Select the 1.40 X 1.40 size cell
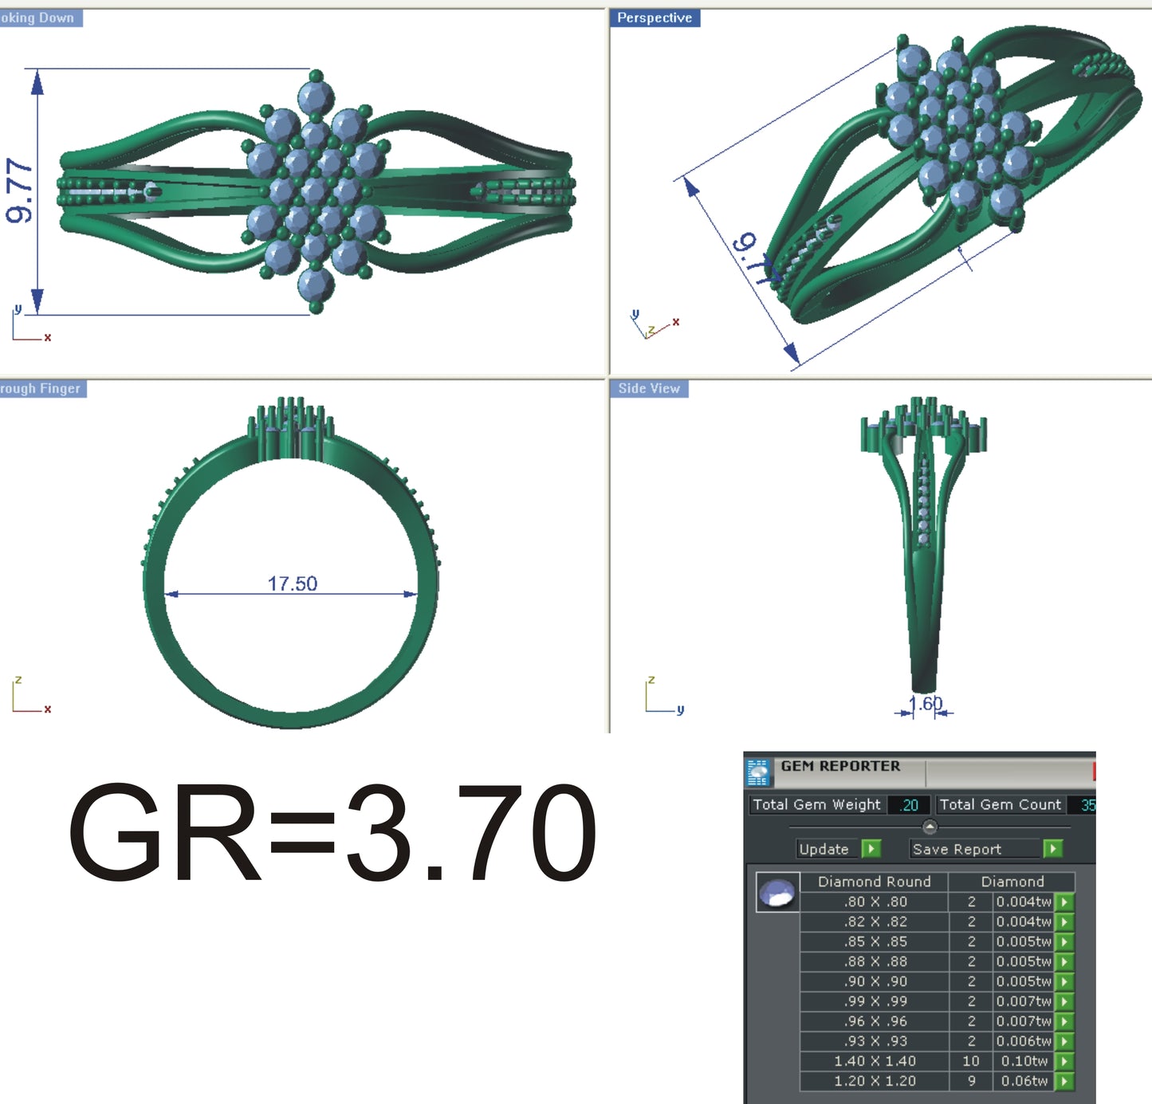The height and width of the screenshot is (1104, 1152). pos(875,1061)
